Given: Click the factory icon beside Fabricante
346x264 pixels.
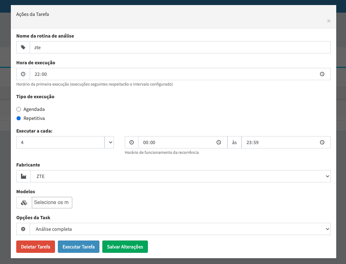Looking at the screenshot, I should 24,177.
